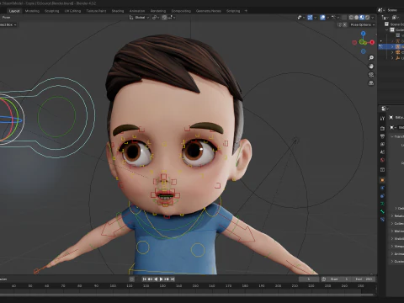
Task: Open the Modeling workspace tab
Action: tap(32, 11)
